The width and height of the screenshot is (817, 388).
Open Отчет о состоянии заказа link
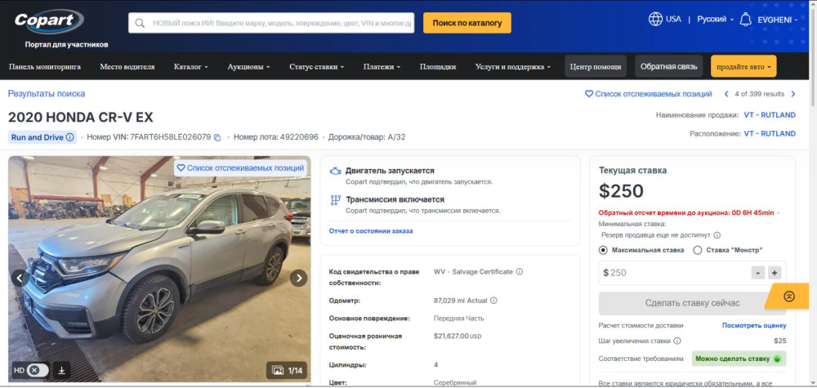[371, 230]
